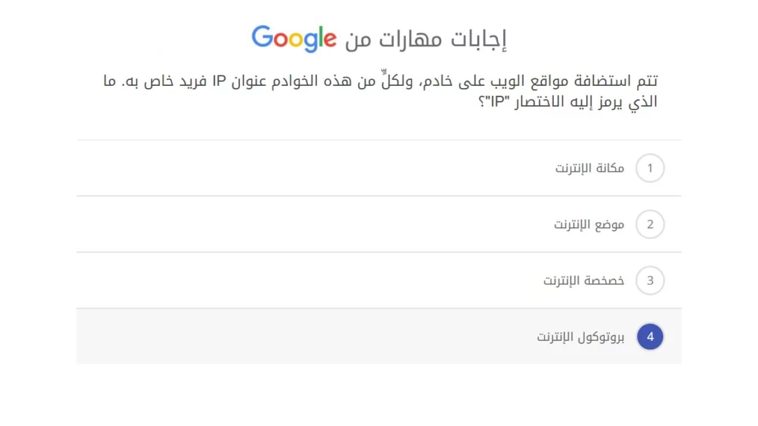
Task: Click the filled blue number 4 badge
Action: point(650,337)
